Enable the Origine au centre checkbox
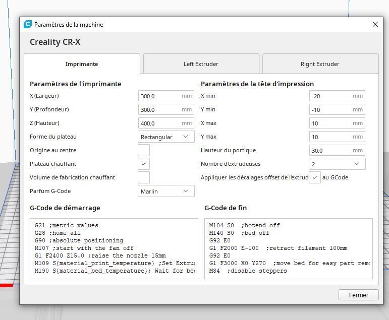The height and width of the screenshot is (320, 389). [x=144, y=150]
